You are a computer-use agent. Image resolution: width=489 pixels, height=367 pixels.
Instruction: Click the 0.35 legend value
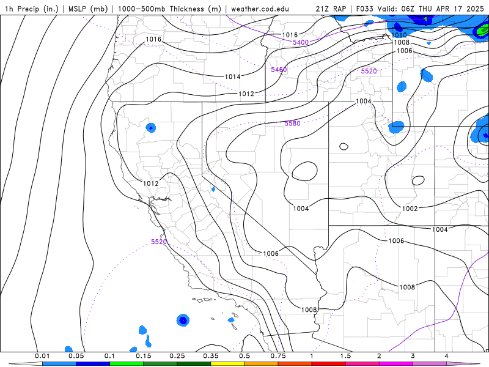click(211, 356)
